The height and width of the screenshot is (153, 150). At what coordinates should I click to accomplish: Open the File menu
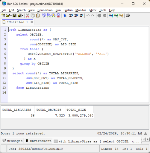point(4,10)
